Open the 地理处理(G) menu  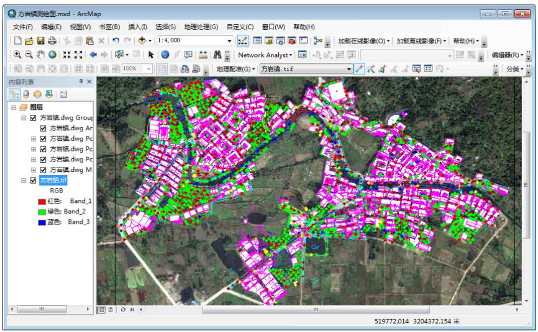coord(201,27)
